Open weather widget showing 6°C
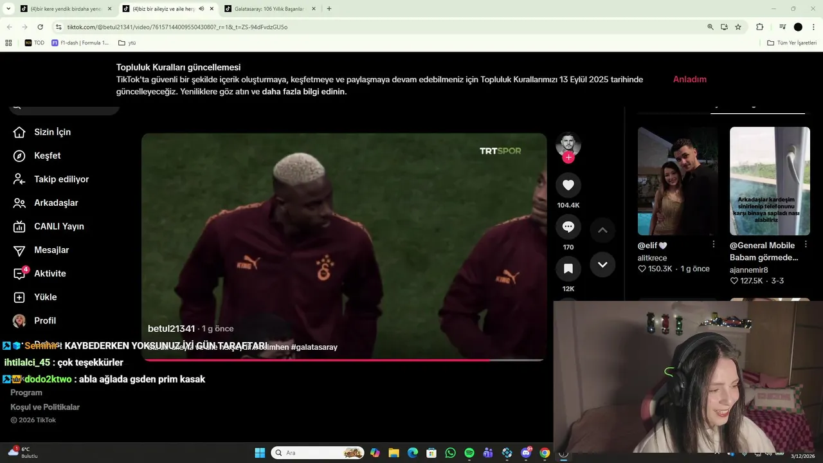 (23, 452)
